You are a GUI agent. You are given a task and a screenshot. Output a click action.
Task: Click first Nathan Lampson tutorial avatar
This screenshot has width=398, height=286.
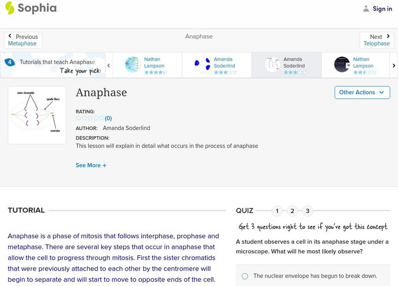tap(133, 65)
